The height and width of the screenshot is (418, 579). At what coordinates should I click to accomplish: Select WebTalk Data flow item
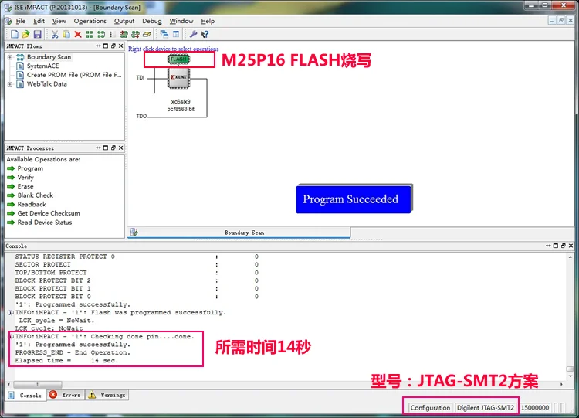click(46, 84)
